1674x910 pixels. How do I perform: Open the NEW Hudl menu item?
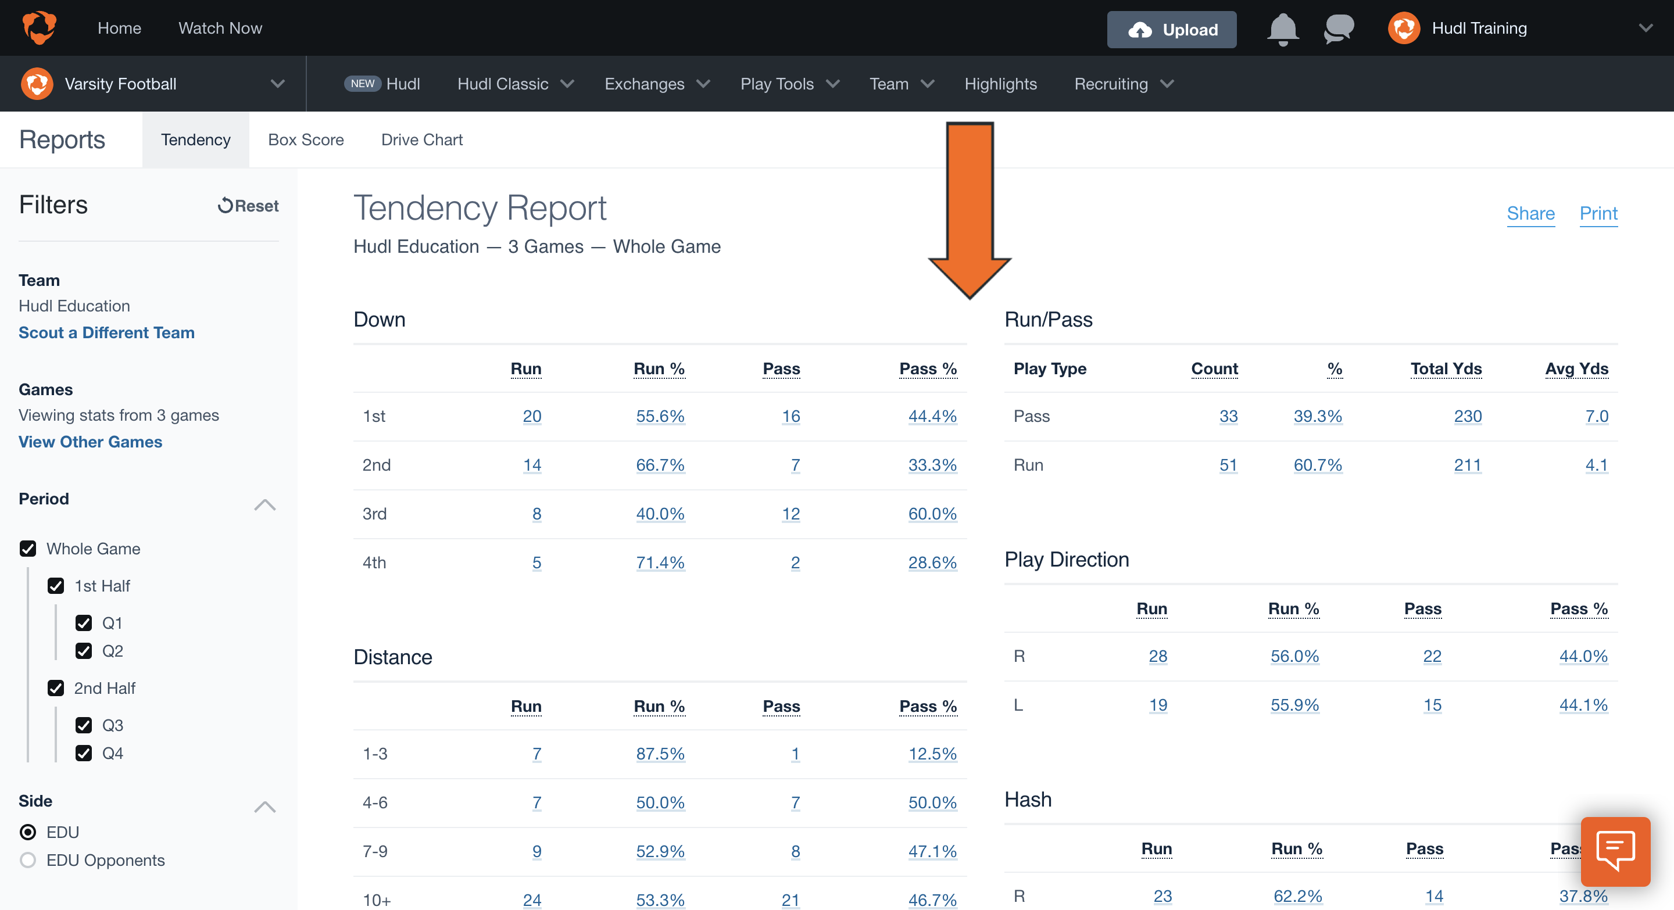coord(382,84)
